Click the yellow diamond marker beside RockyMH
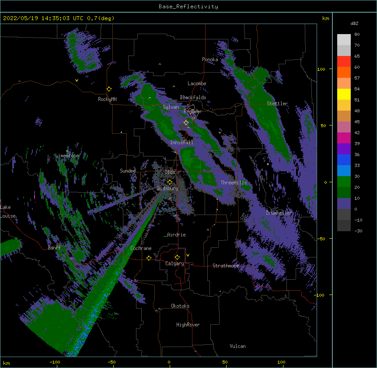The width and height of the screenshot is (377, 368). pyautogui.click(x=109, y=89)
